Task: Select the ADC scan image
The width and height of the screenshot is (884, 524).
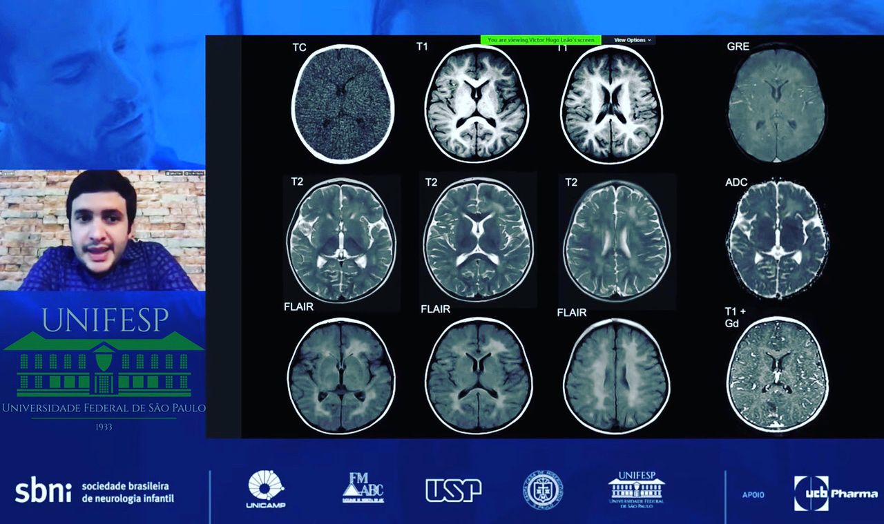Action: click(777, 240)
